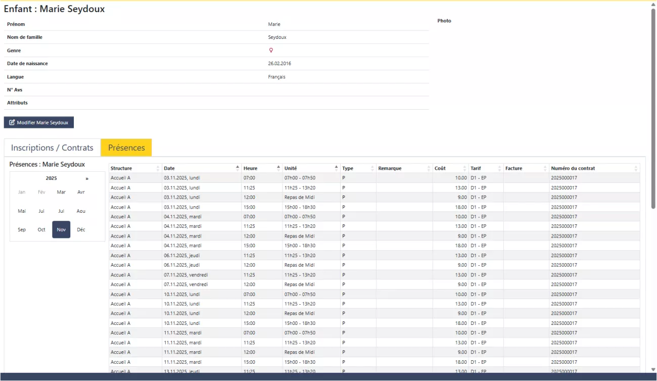Screen dimensions: 657x381
Task: Sort by Unité using its arrow
Action: click(336, 168)
